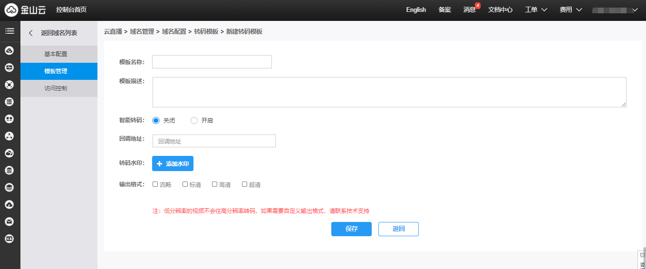This screenshot has width=646, height=269.
Task: Click the back arrow beside 返回域名列表
Action: 31,33
